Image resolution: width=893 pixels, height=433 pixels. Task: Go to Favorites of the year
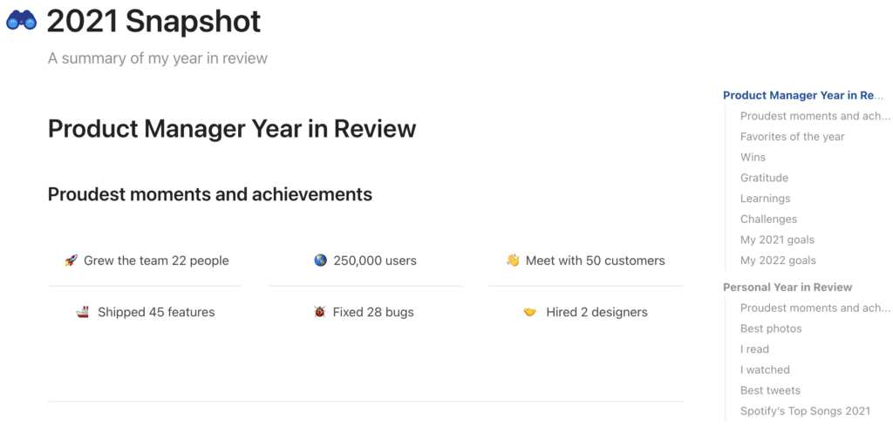pyautogui.click(x=792, y=137)
